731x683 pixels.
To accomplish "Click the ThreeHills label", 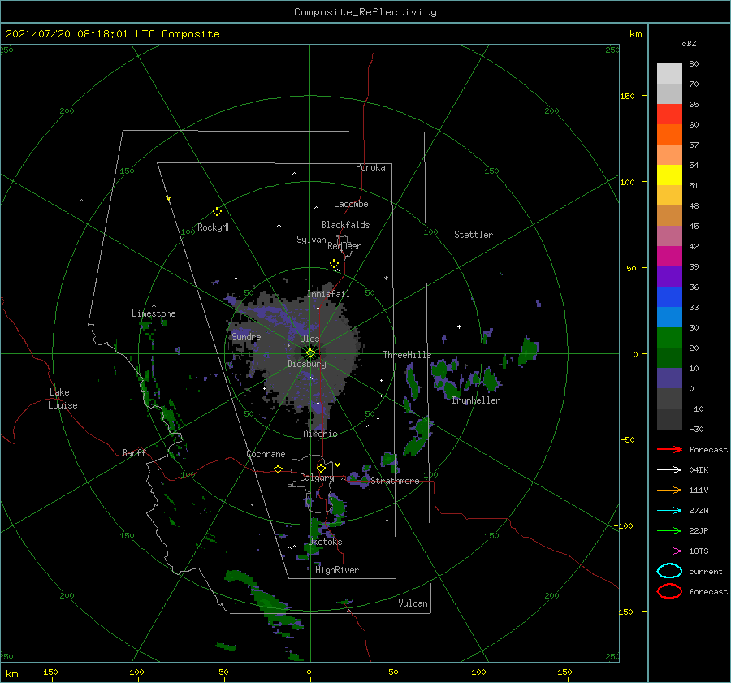I will [407, 355].
